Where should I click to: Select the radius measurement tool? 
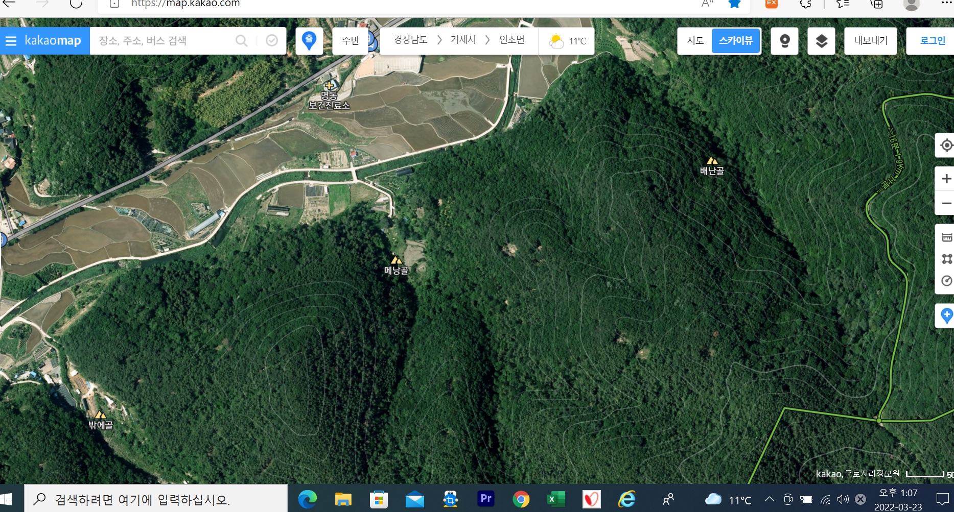pos(946,281)
